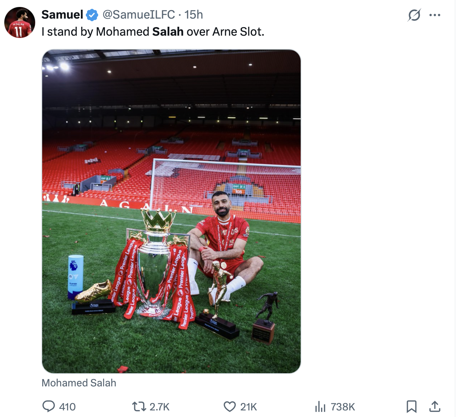Viewport: 457px width, 417px height.
Task: Open the trophy photo attached to tweet
Action: (171, 211)
